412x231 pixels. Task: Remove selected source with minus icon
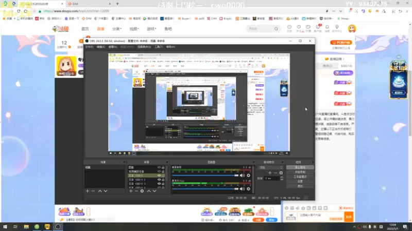coord(136,191)
